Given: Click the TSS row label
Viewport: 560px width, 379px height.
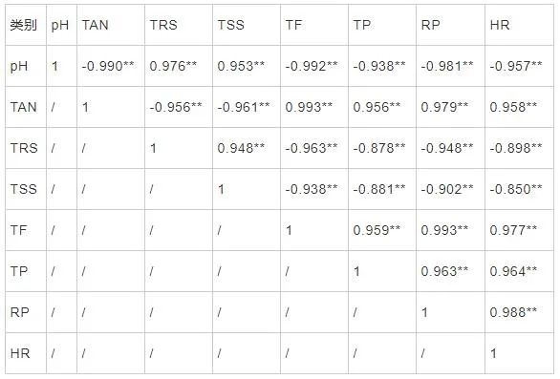Looking at the screenshot, I should coord(24,189).
